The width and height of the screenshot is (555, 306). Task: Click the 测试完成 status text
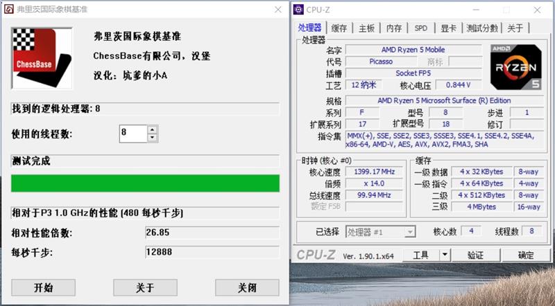coord(31,161)
